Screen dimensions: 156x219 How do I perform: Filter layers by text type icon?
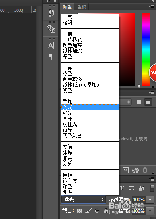(x=122, y=188)
